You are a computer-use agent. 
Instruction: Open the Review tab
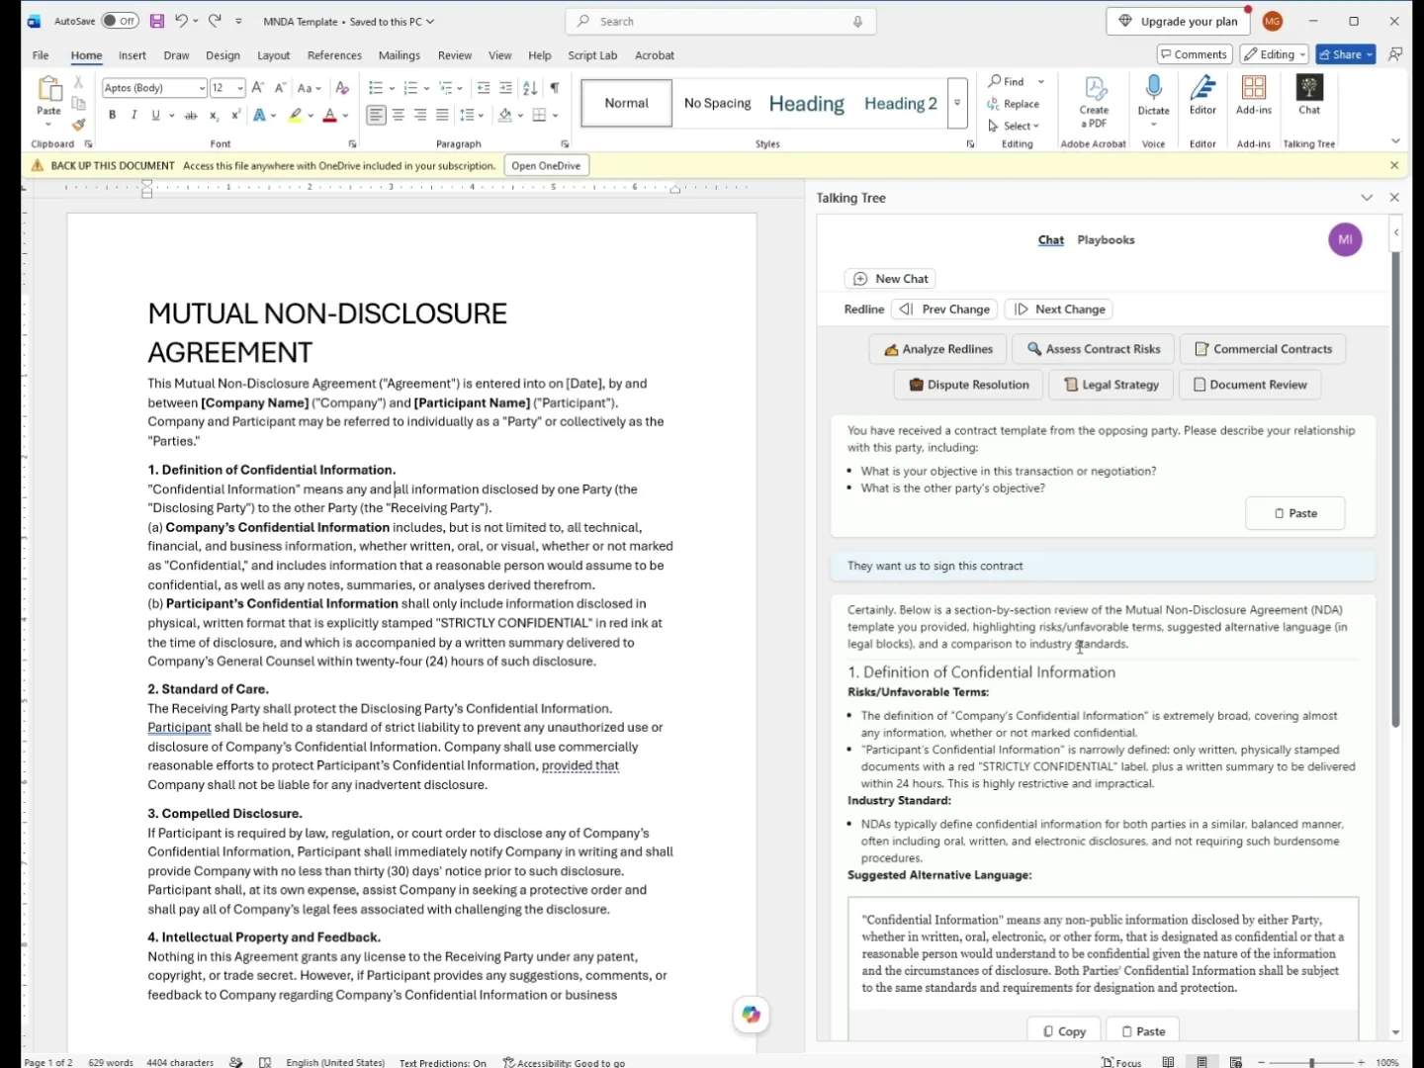coord(455,55)
